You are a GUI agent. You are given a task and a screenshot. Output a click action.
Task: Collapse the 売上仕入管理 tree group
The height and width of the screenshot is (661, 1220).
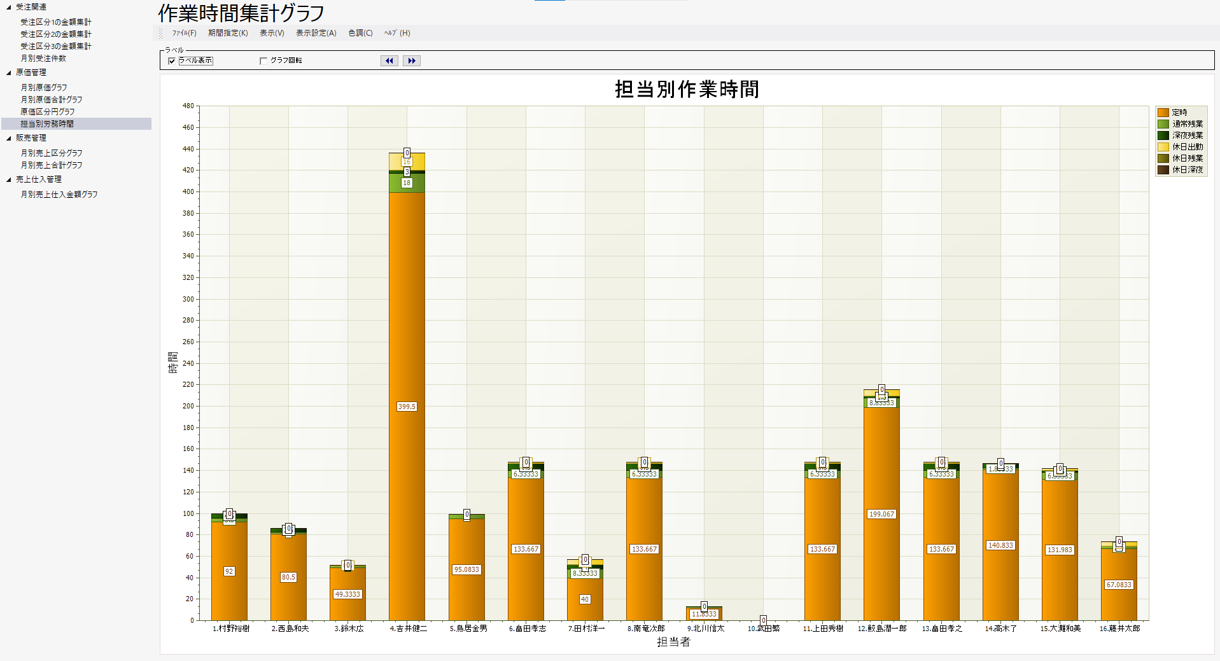point(9,179)
